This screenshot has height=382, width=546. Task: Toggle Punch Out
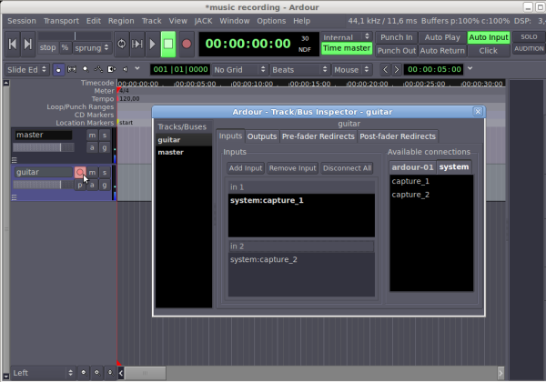pos(397,50)
